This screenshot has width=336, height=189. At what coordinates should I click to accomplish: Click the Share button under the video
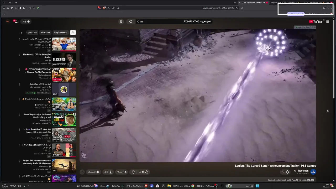(122, 172)
